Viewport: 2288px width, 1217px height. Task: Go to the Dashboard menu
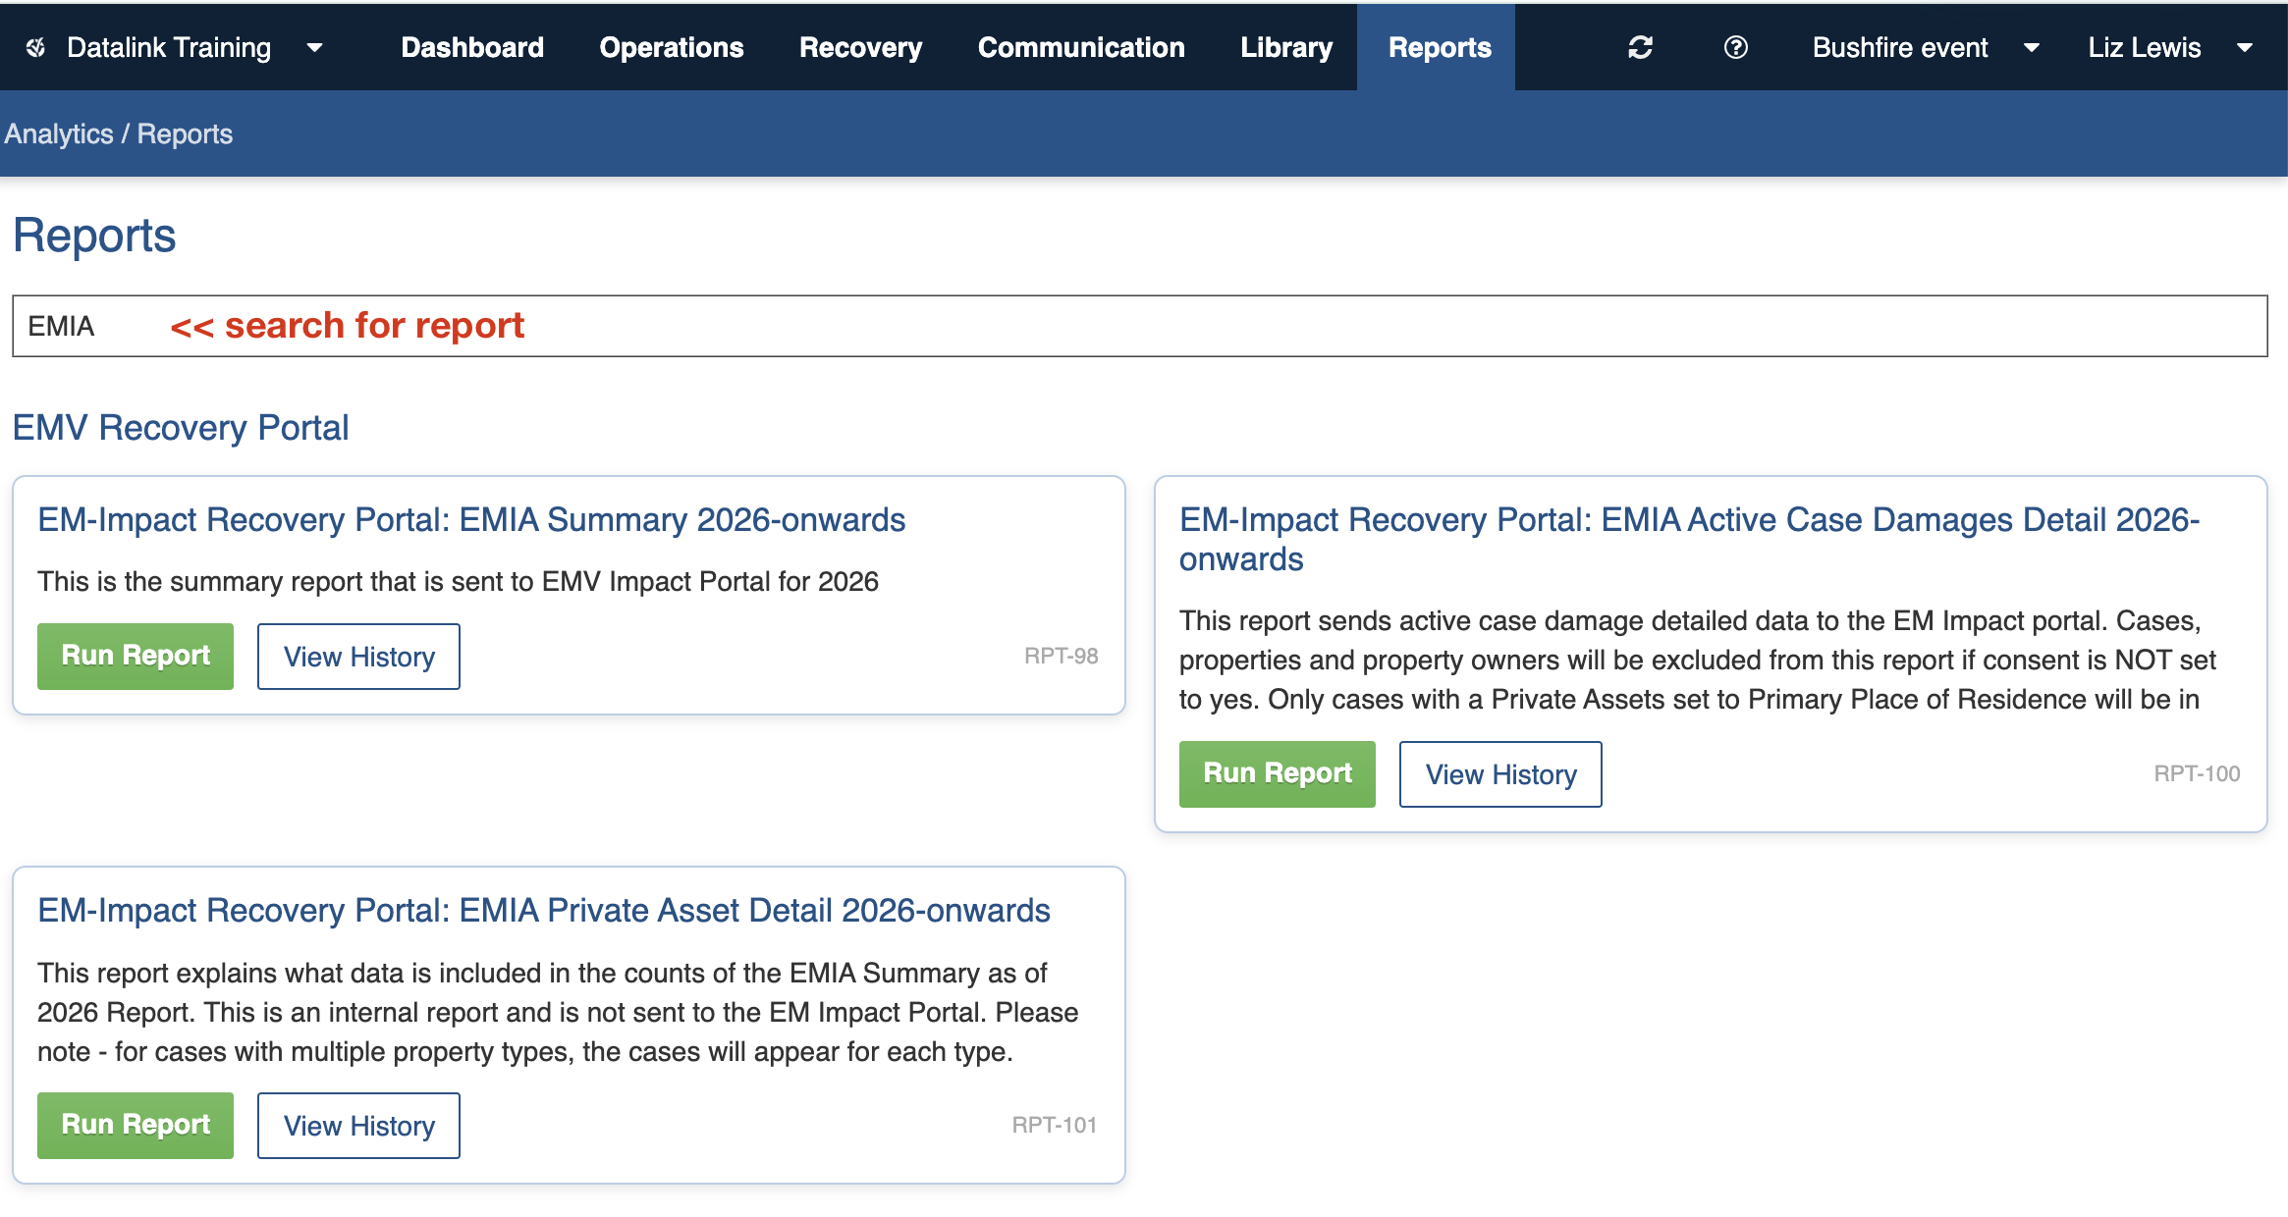pyautogui.click(x=472, y=47)
